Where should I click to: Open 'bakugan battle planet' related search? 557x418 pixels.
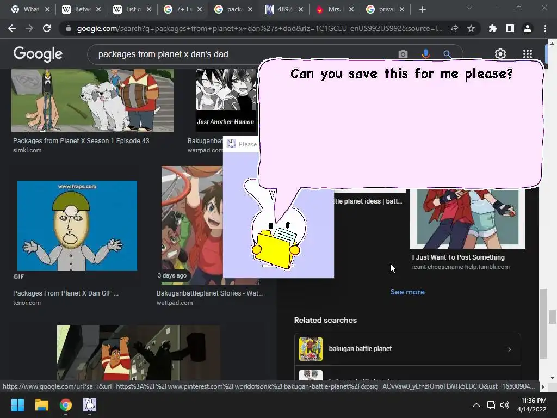(x=407, y=349)
